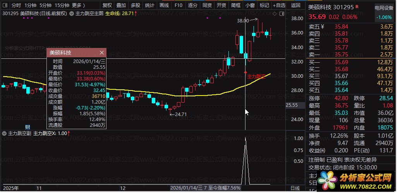Switch to 分时 intraday view
The image size is (398, 193).
pos(16,5)
